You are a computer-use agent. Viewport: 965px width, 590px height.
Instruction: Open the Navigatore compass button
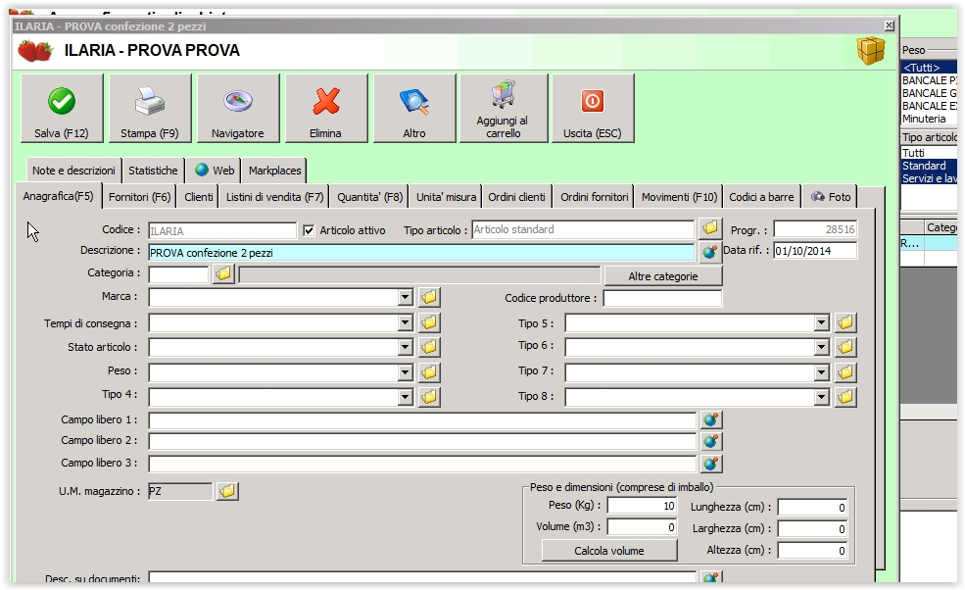click(x=237, y=109)
